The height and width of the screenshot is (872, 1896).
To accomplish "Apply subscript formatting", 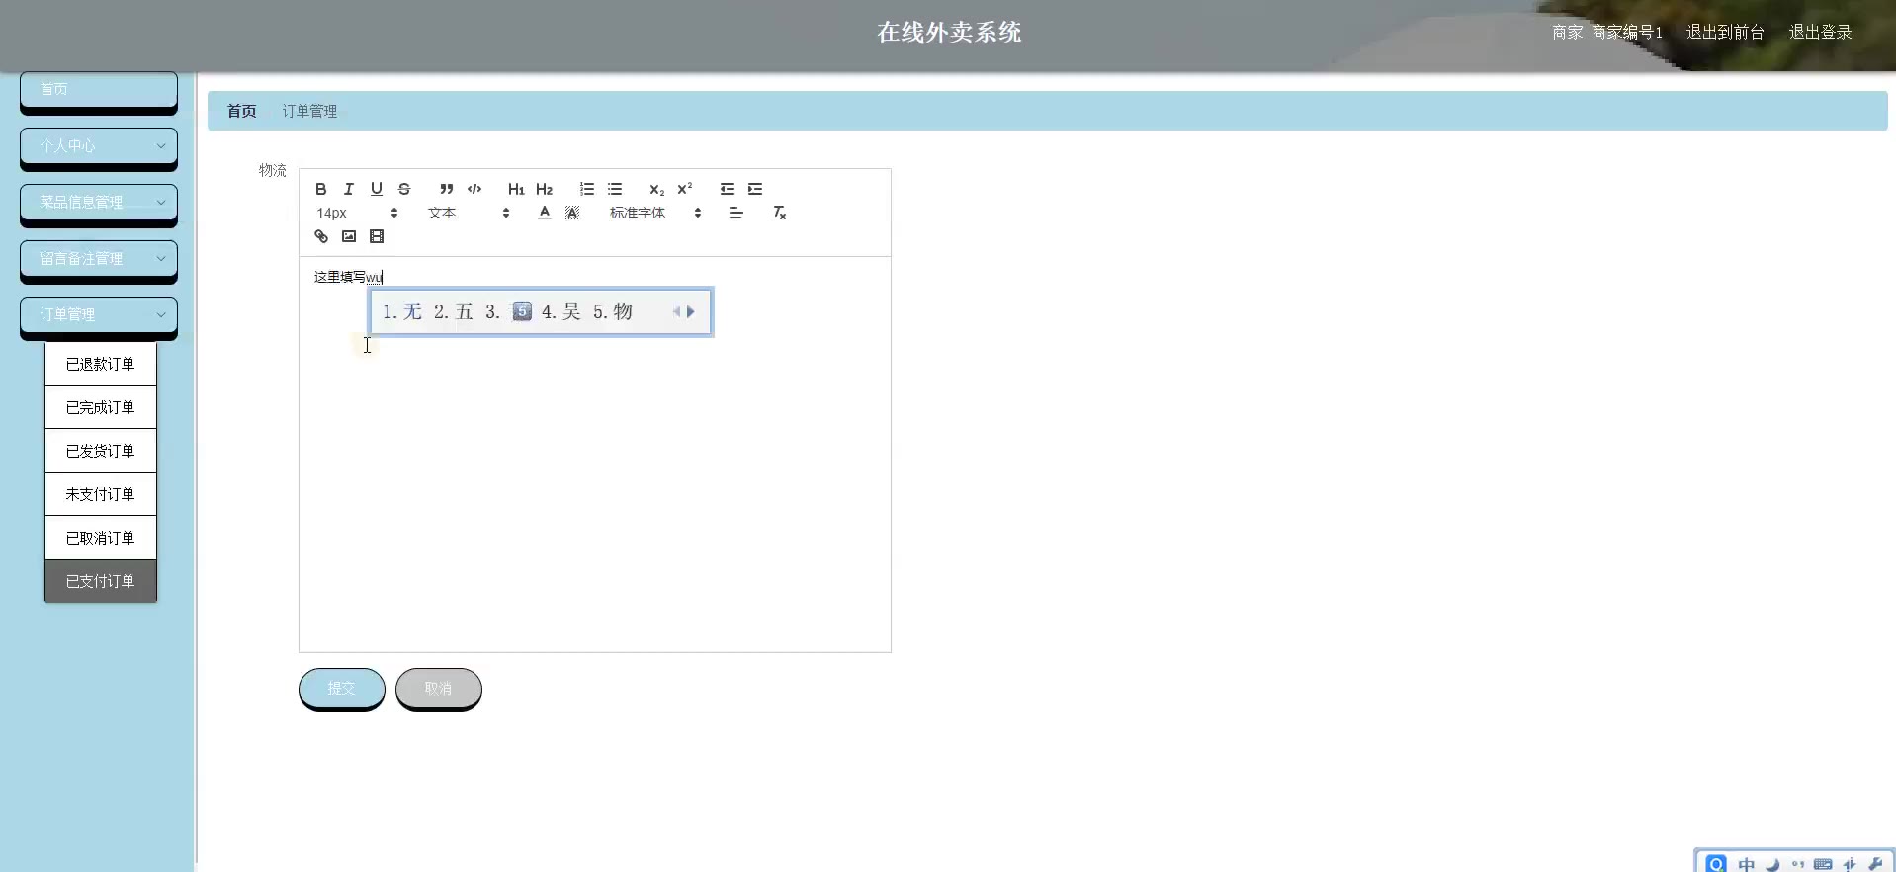I will coord(656,189).
